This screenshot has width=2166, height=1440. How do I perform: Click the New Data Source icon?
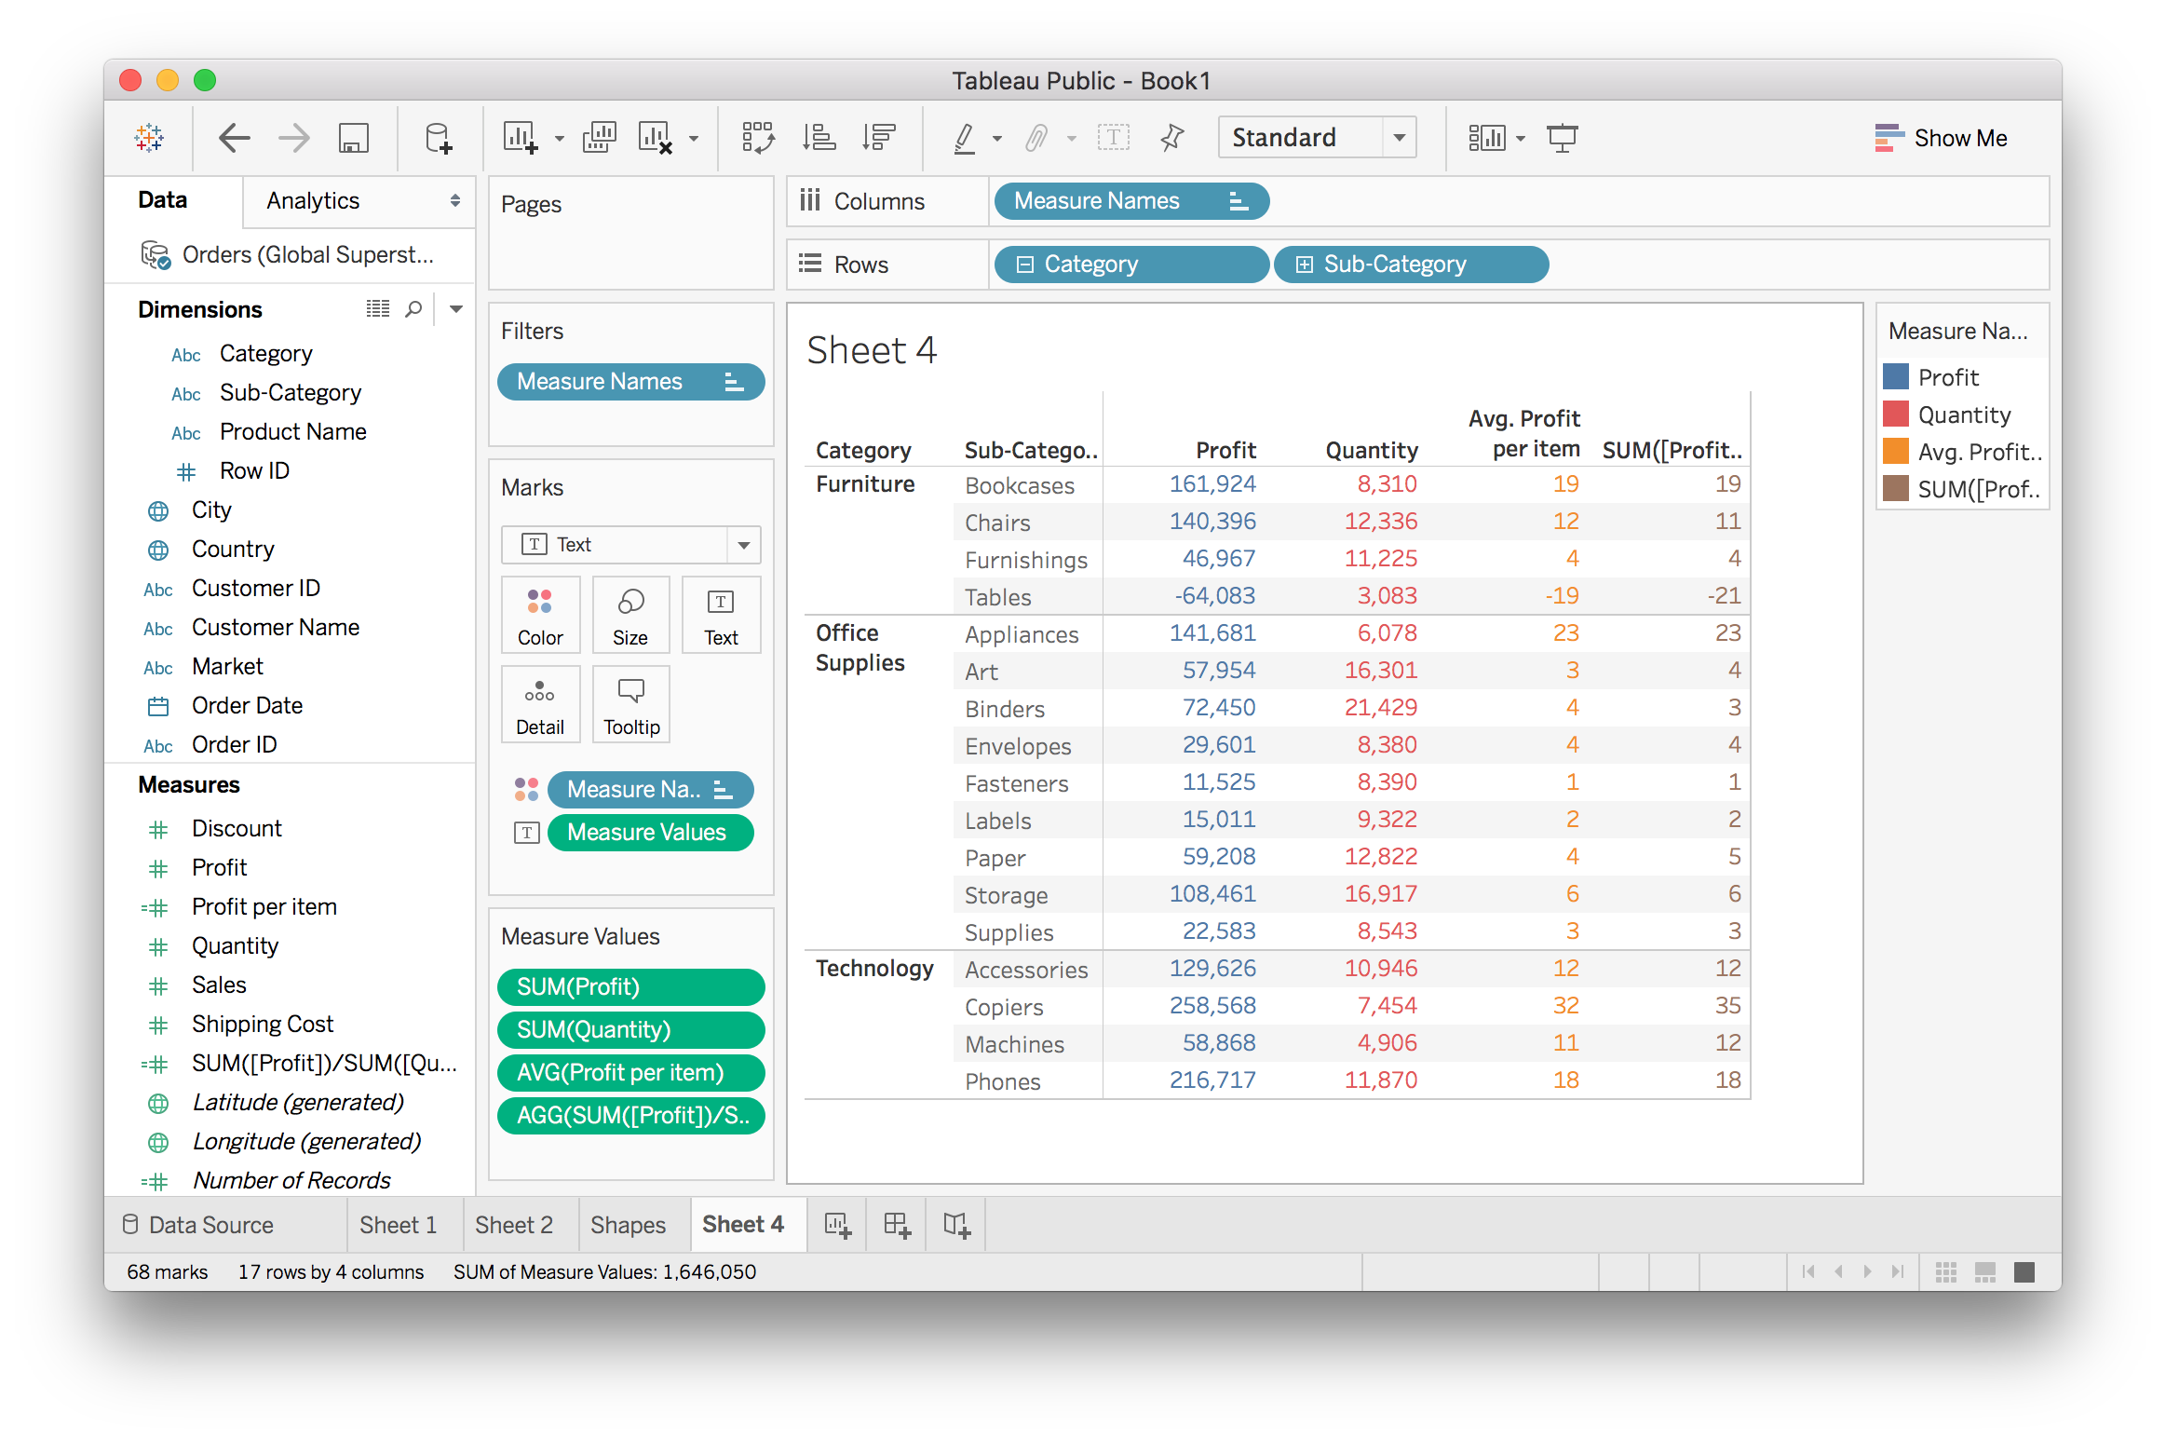pos(438,138)
